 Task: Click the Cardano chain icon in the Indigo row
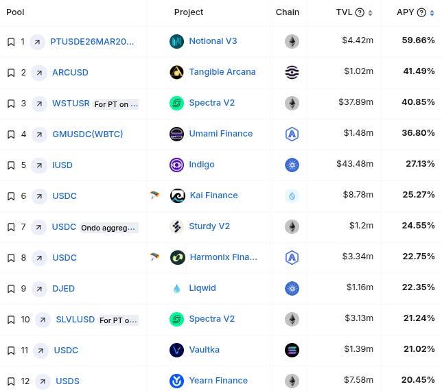tap(292, 165)
